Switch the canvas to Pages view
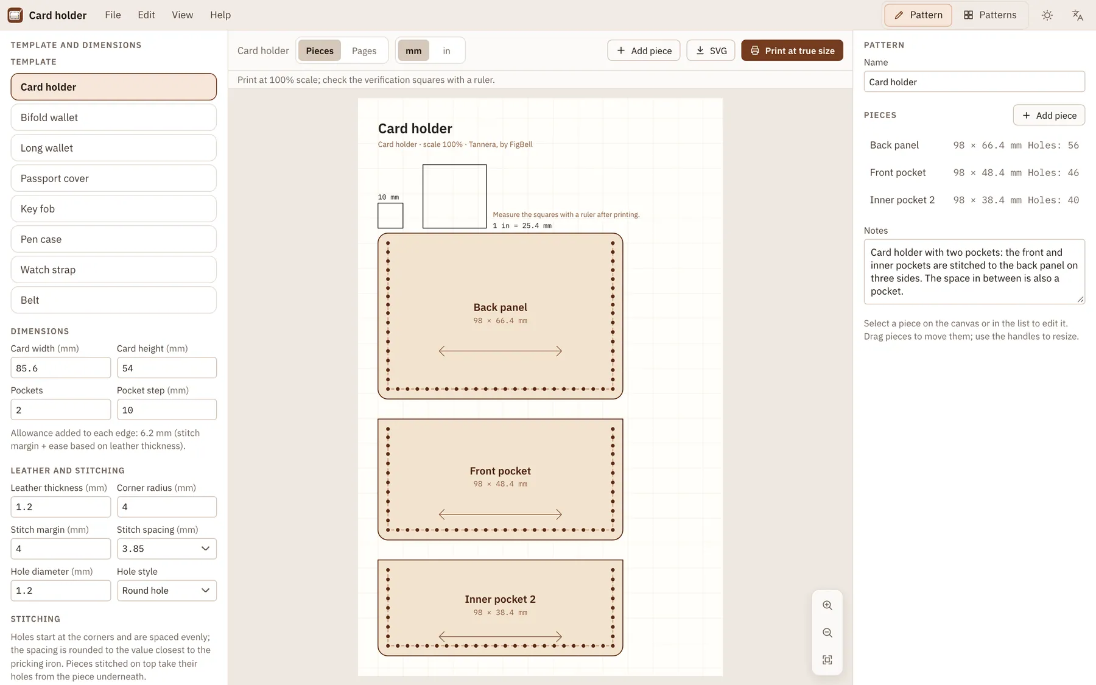 pyautogui.click(x=364, y=51)
